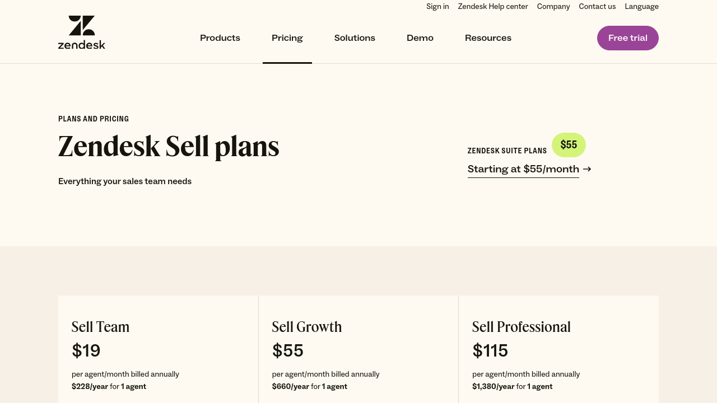Image resolution: width=717 pixels, height=403 pixels.
Task: Select the Sell Growth plan heading
Action: (x=307, y=327)
